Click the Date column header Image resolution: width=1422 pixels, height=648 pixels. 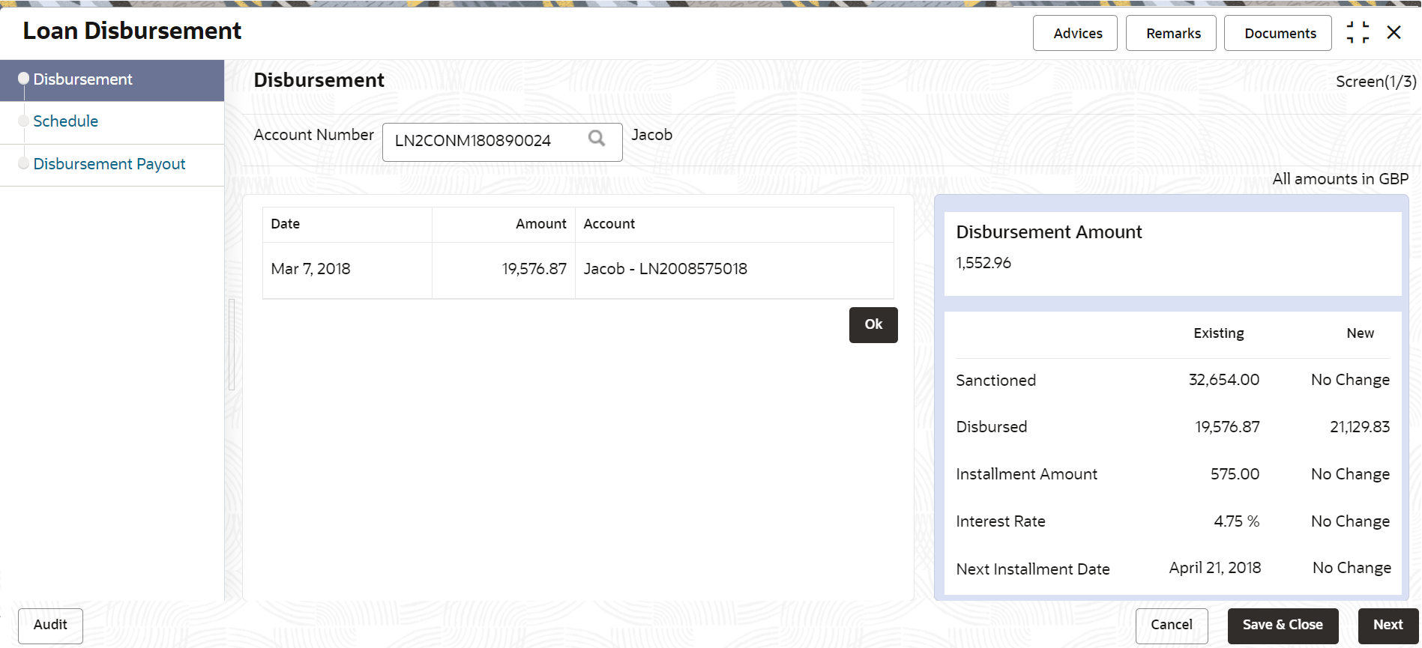tap(286, 224)
